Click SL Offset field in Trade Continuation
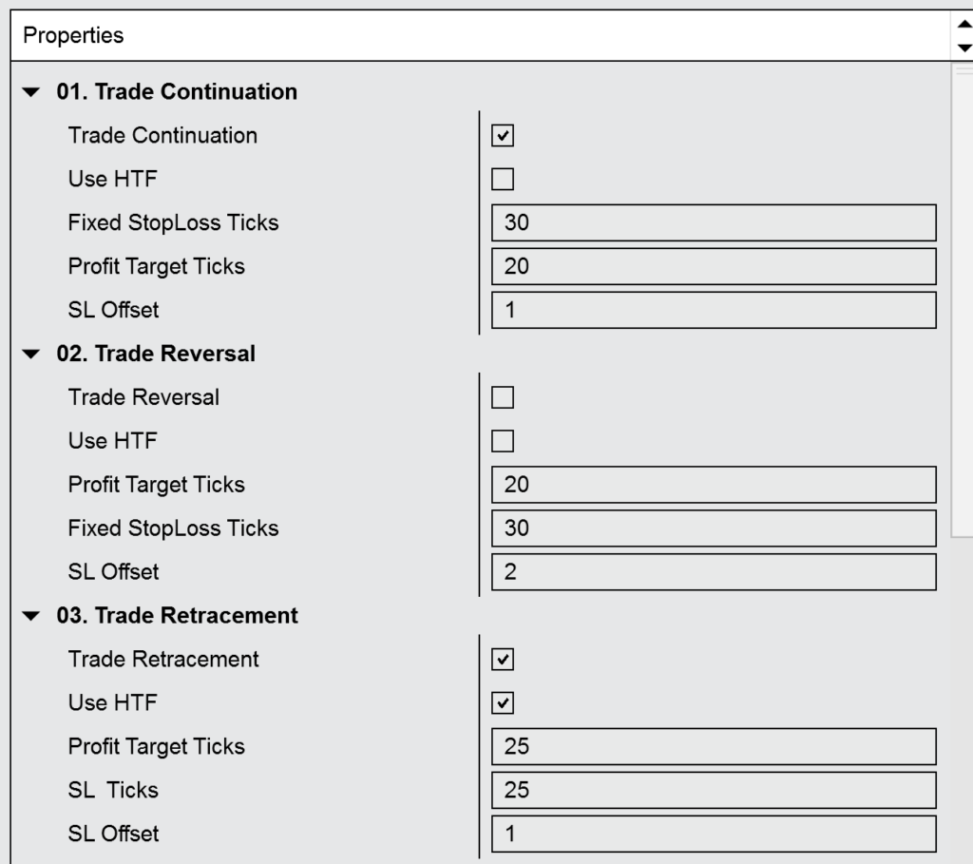The image size is (973, 864). (714, 311)
